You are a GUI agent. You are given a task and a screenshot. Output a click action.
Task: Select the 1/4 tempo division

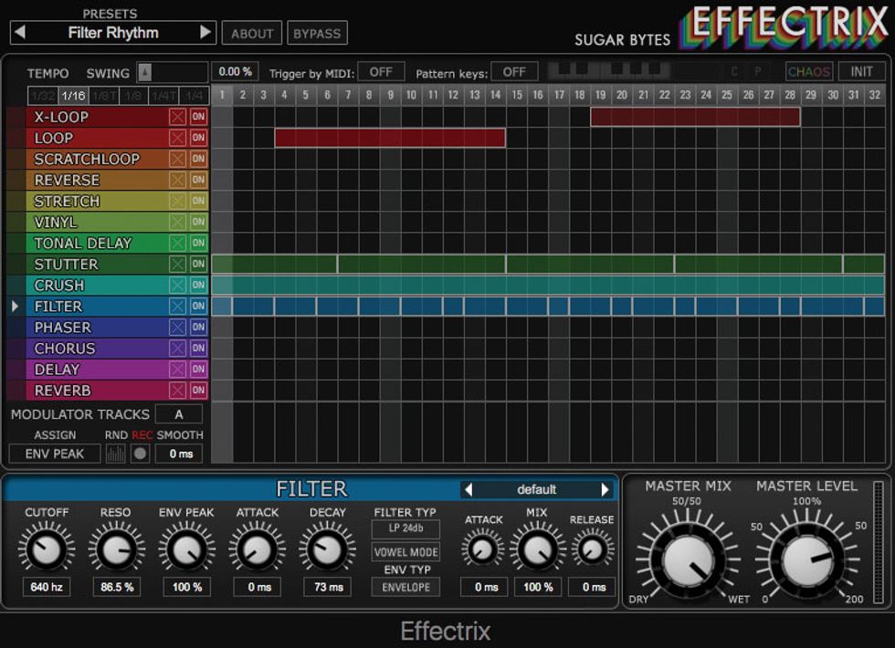tap(194, 96)
